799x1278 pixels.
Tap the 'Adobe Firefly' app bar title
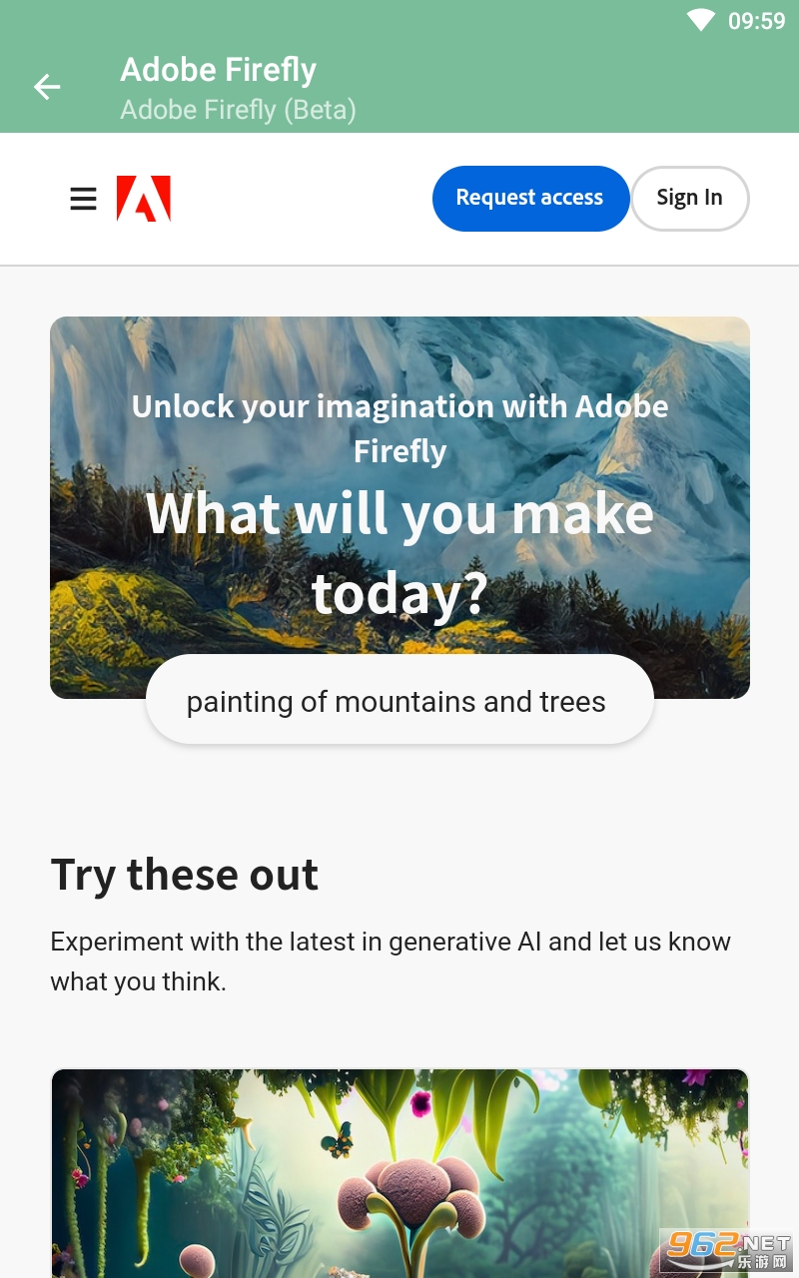(219, 70)
